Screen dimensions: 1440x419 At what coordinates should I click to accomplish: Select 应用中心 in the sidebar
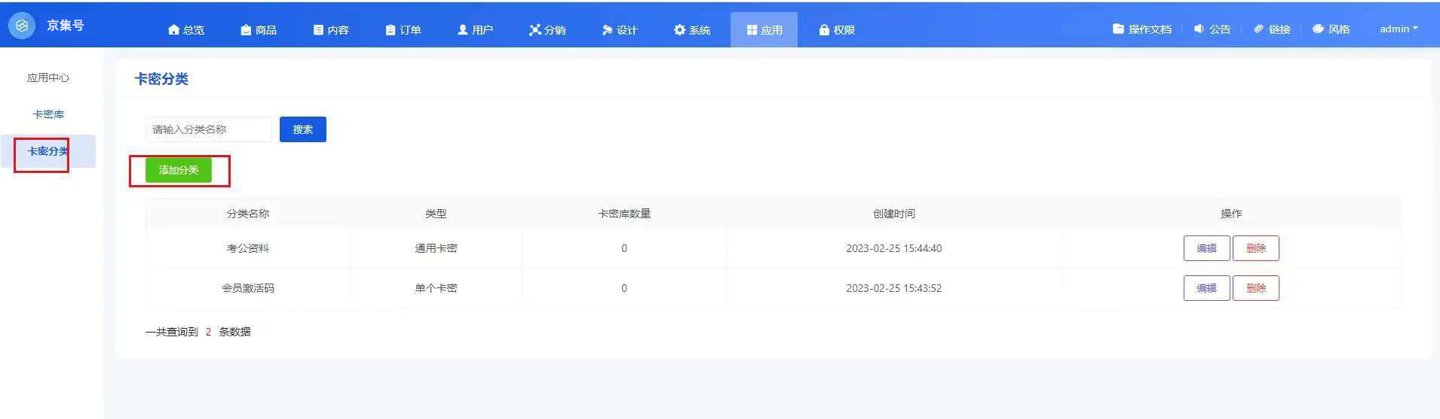click(x=48, y=77)
